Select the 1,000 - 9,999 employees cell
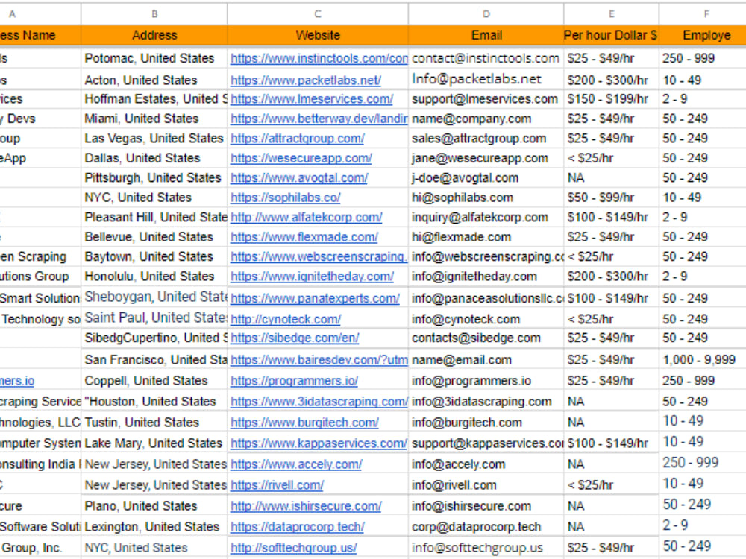 pyautogui.click(x=703, y=360)
